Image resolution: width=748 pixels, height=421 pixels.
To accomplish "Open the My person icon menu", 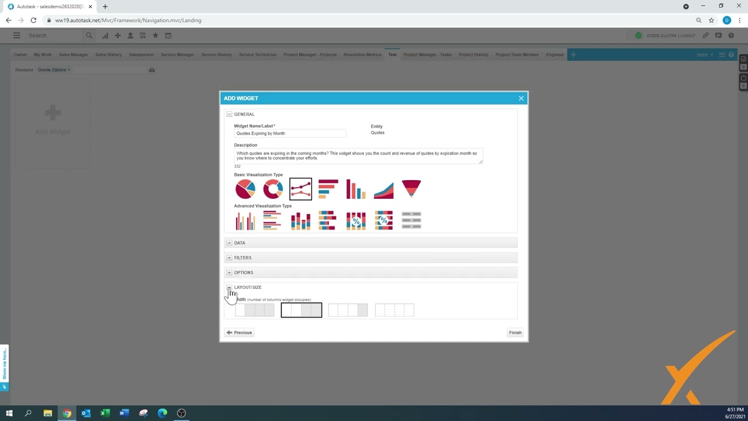I will (130, 36).
